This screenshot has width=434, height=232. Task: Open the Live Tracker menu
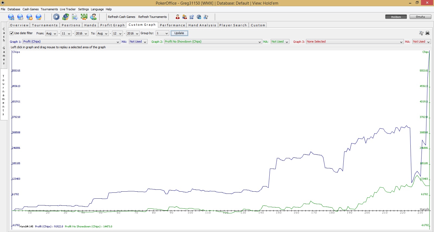click(x=68, y=9)
